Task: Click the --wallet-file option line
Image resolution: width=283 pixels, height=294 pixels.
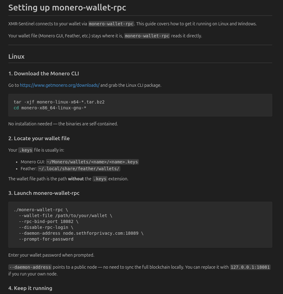Action: 65,216
